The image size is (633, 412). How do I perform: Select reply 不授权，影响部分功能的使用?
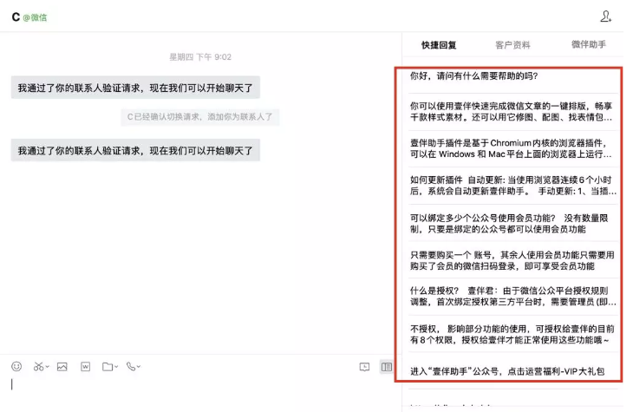pos(513,334)
